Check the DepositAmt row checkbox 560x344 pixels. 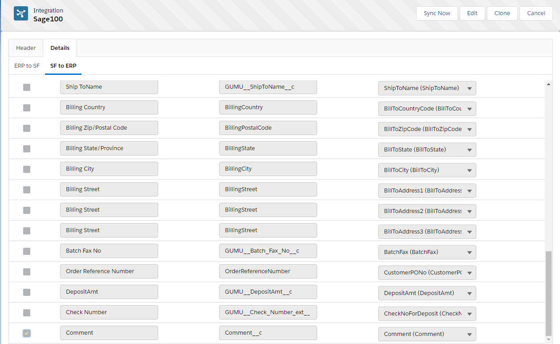click(x=27, y=292)
